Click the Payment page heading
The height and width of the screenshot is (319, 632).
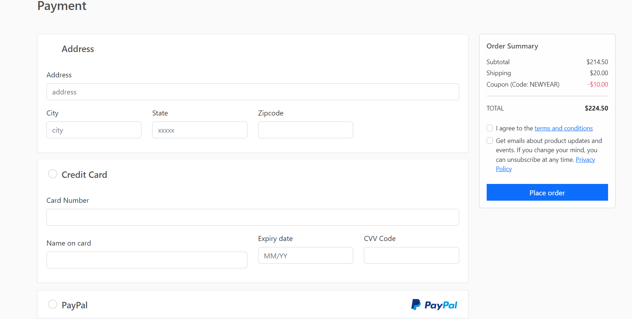(62, 6)
